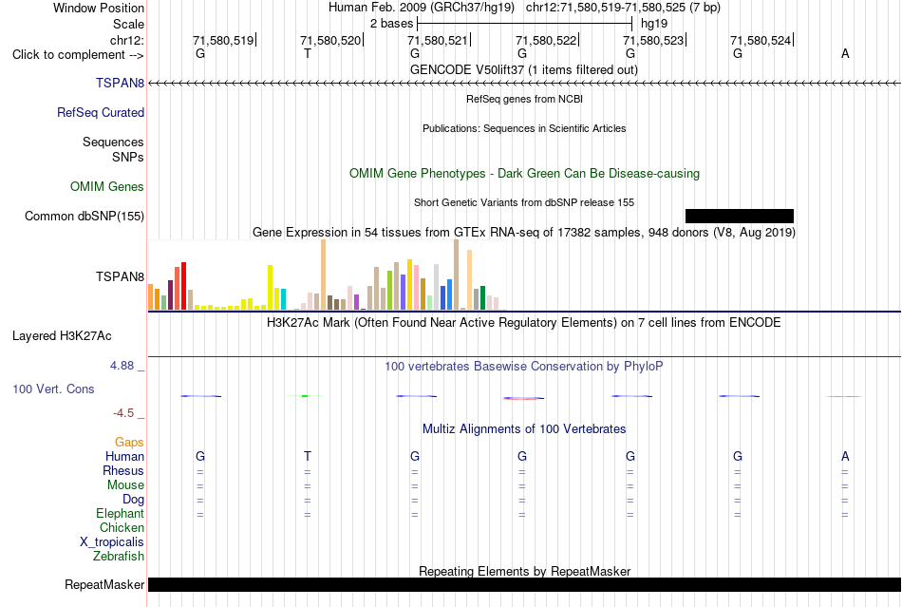Click the H3K27Ac Mark track title
The image size is (902, 607).
[x=523, y=323]
